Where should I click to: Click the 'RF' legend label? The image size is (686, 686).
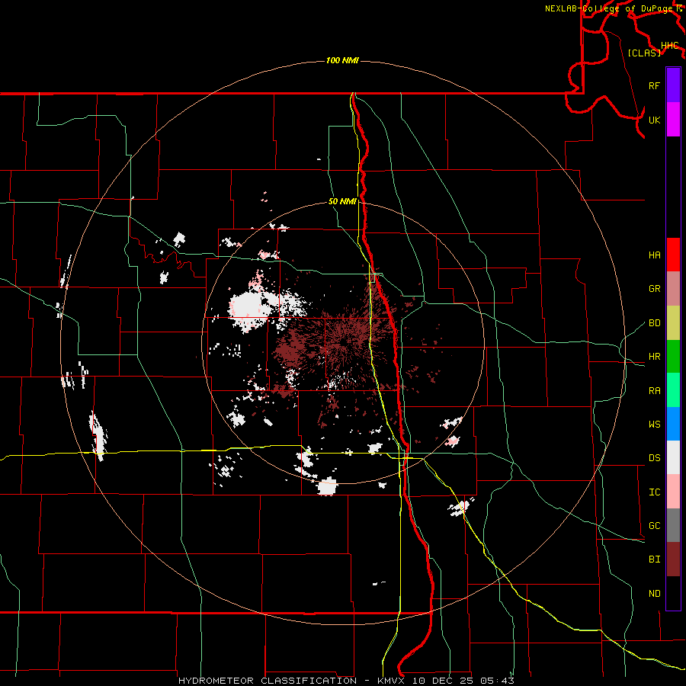(654, 85)
